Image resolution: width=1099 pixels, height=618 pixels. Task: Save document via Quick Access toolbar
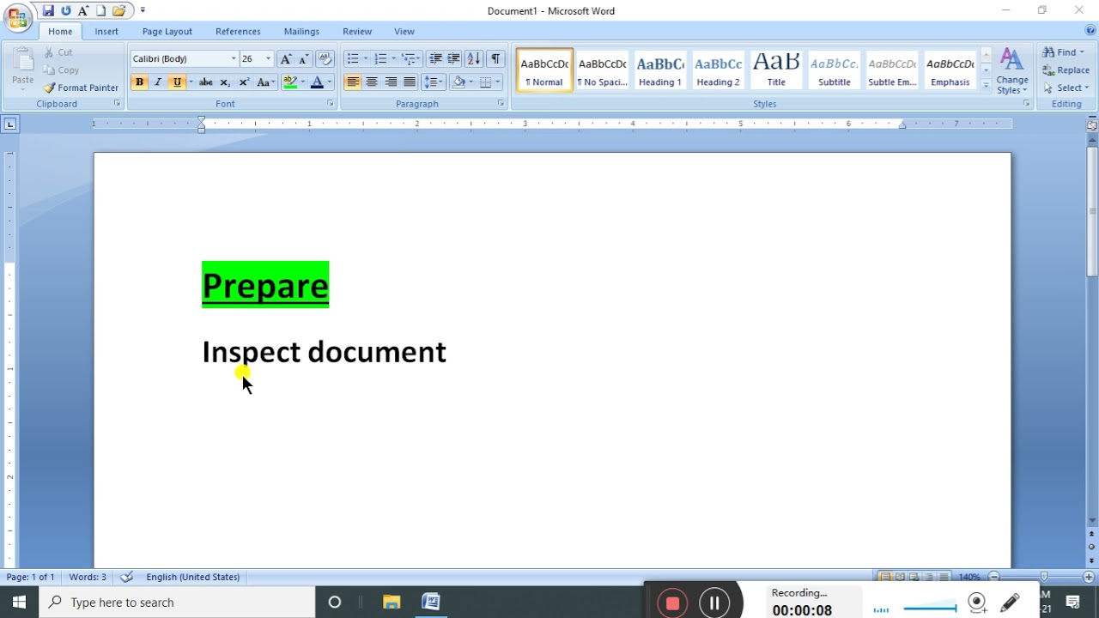click(x=48, y=10)
